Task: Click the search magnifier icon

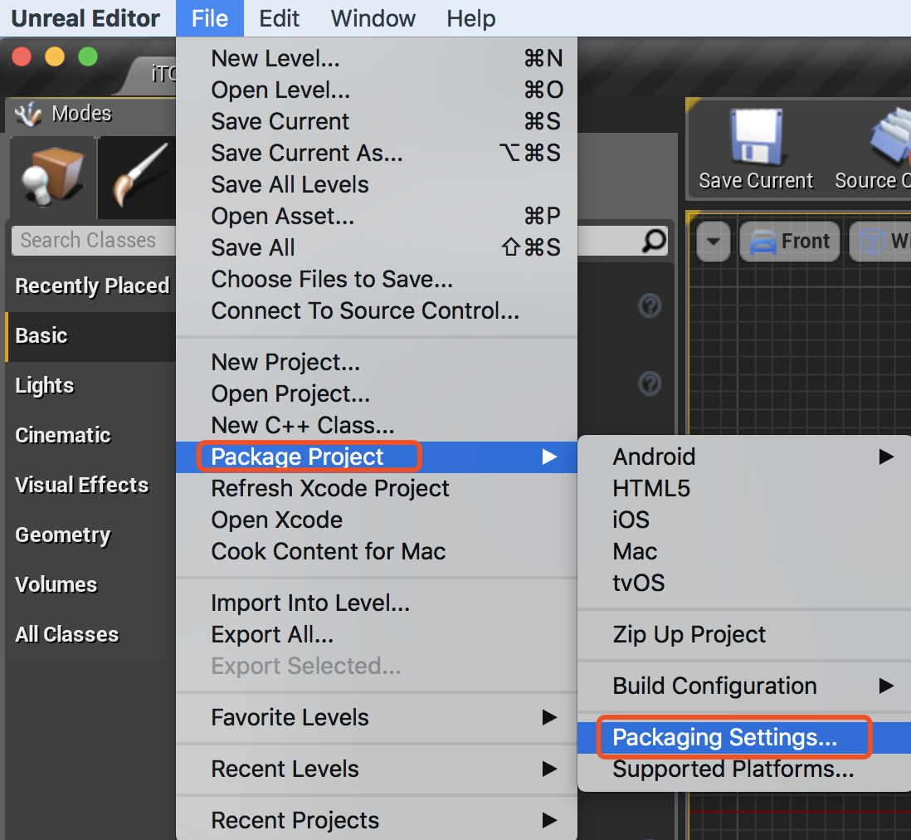Action: pos(654,241)
